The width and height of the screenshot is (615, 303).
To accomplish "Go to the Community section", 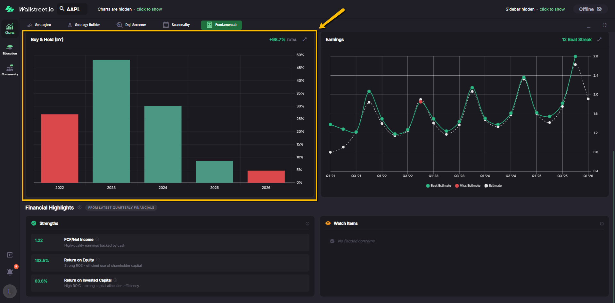I will pyautogui.click(x=10, y=70).
